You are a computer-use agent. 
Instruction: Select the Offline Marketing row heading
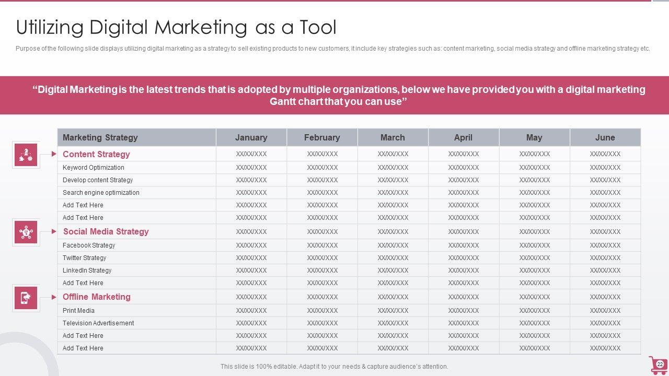(x=97, y=297)
